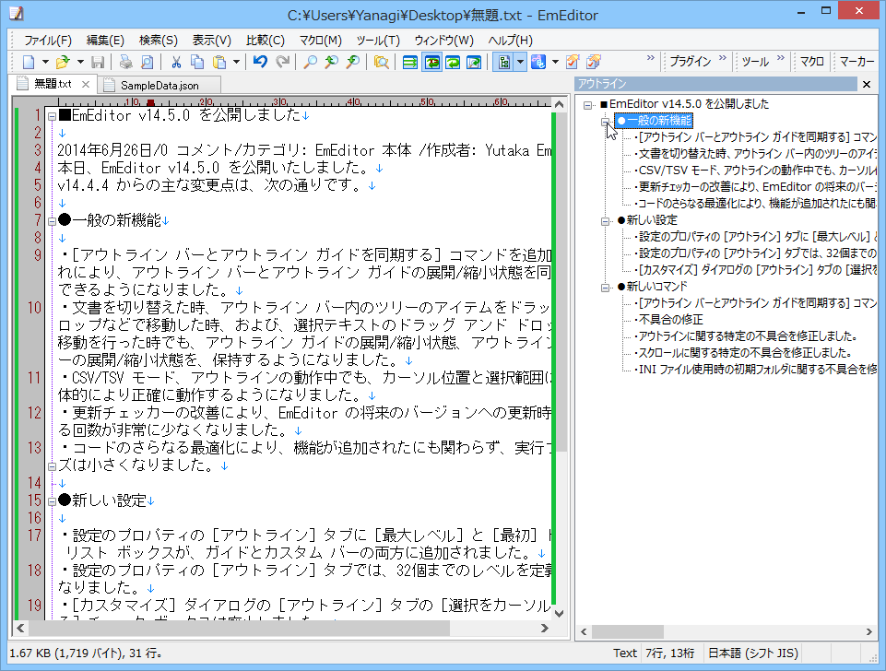Open the ヘルプ(H) menu
The width and height of the screenshot is (886, 671).
coord(510,41)
